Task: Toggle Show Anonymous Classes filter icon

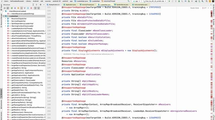Action: click(x=25, y=8)
